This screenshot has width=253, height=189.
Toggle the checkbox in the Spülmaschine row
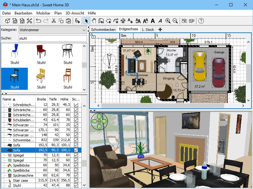click(76, 175)
